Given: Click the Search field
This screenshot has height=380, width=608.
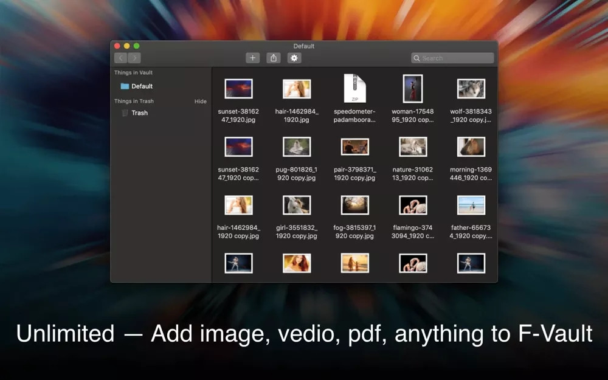Looking at the screenshot, I should coord(452,58).
